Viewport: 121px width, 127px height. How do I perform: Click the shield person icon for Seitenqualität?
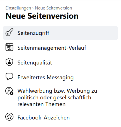coord(9,62)
